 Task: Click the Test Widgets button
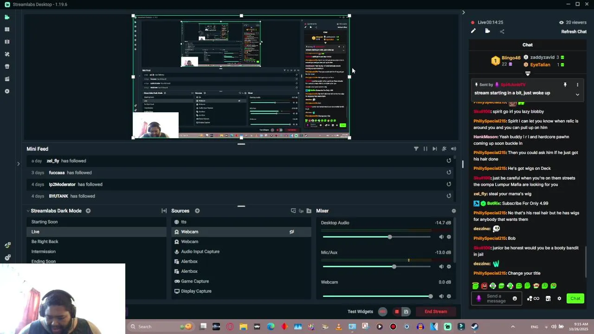pos(360,312)
